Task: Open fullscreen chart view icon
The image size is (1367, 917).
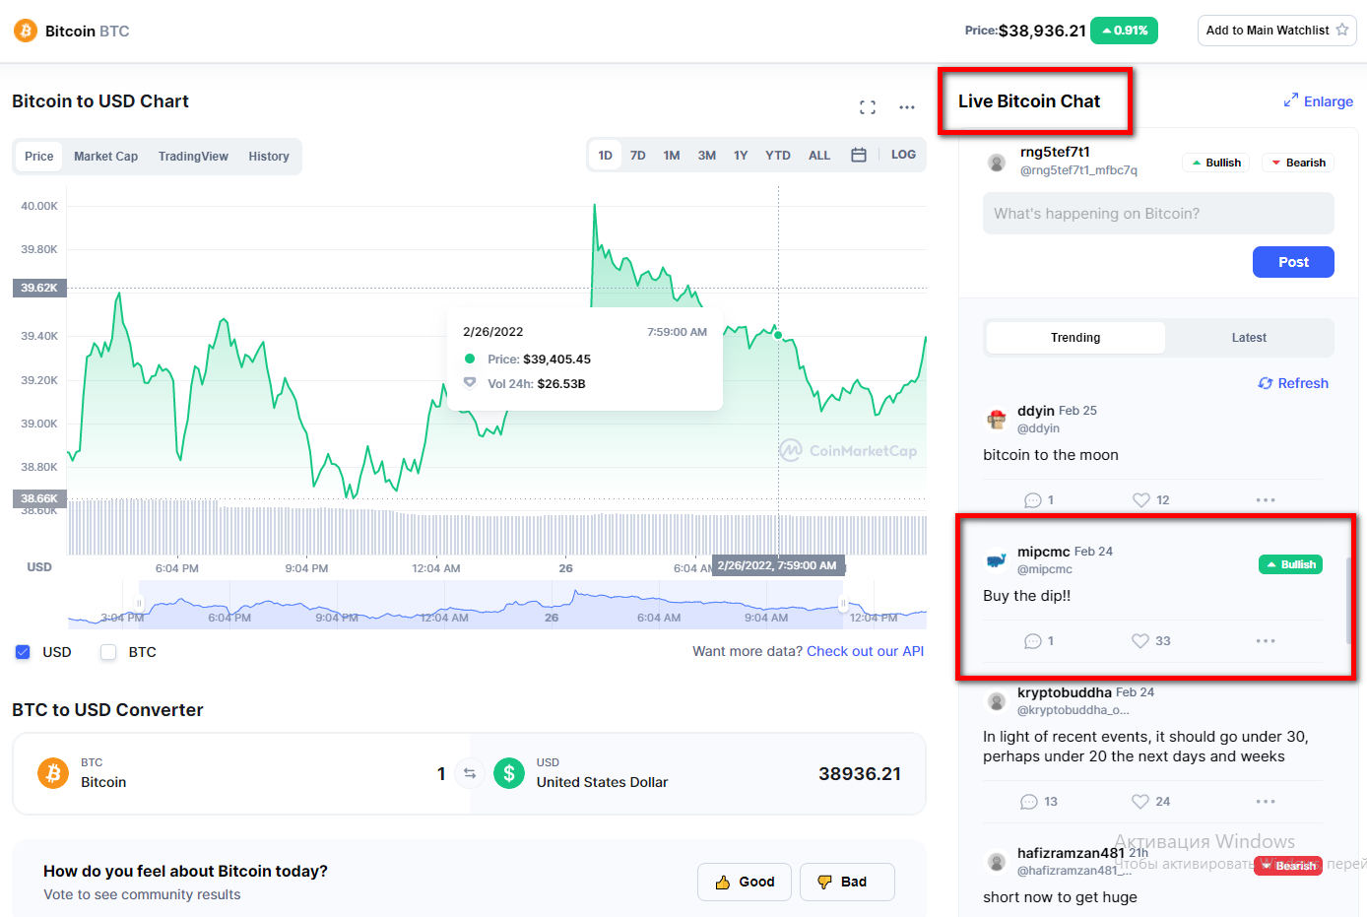Action: (x=868, y=107)
